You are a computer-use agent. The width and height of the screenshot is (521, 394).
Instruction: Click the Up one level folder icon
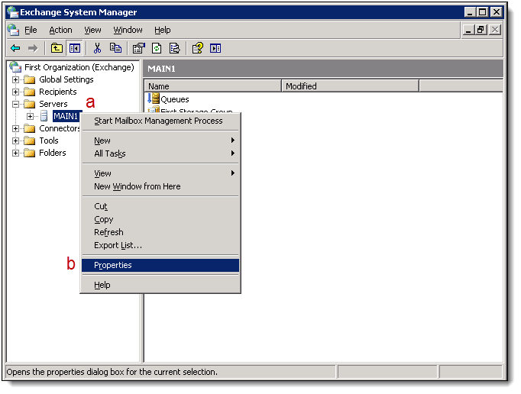pos(57,49)
